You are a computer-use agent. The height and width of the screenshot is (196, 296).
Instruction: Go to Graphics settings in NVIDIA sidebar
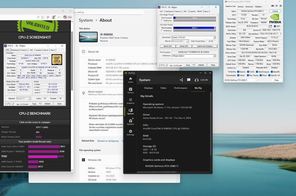pos(130,101)
